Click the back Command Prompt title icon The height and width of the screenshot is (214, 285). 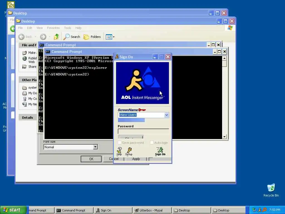click(x=42, y=45)
